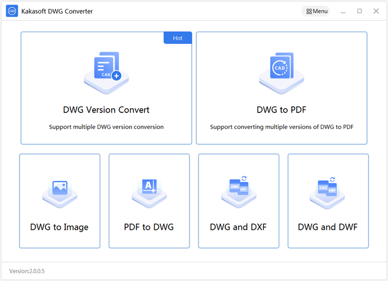The image size is (388, 281).
Task: Click the DWG Version Convert CAD icon
Action: pos(106,72)
